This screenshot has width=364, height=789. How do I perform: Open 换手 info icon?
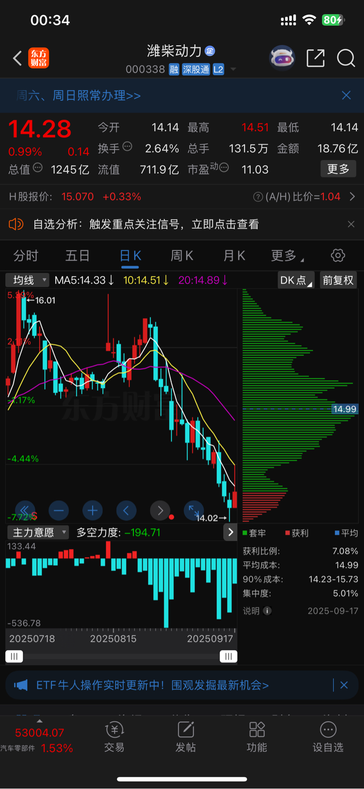(x=127, y=147)
